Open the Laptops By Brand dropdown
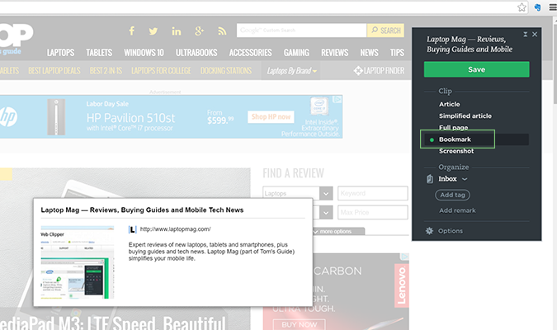Viewport: 557px width, 330px height. coord(291,71)
